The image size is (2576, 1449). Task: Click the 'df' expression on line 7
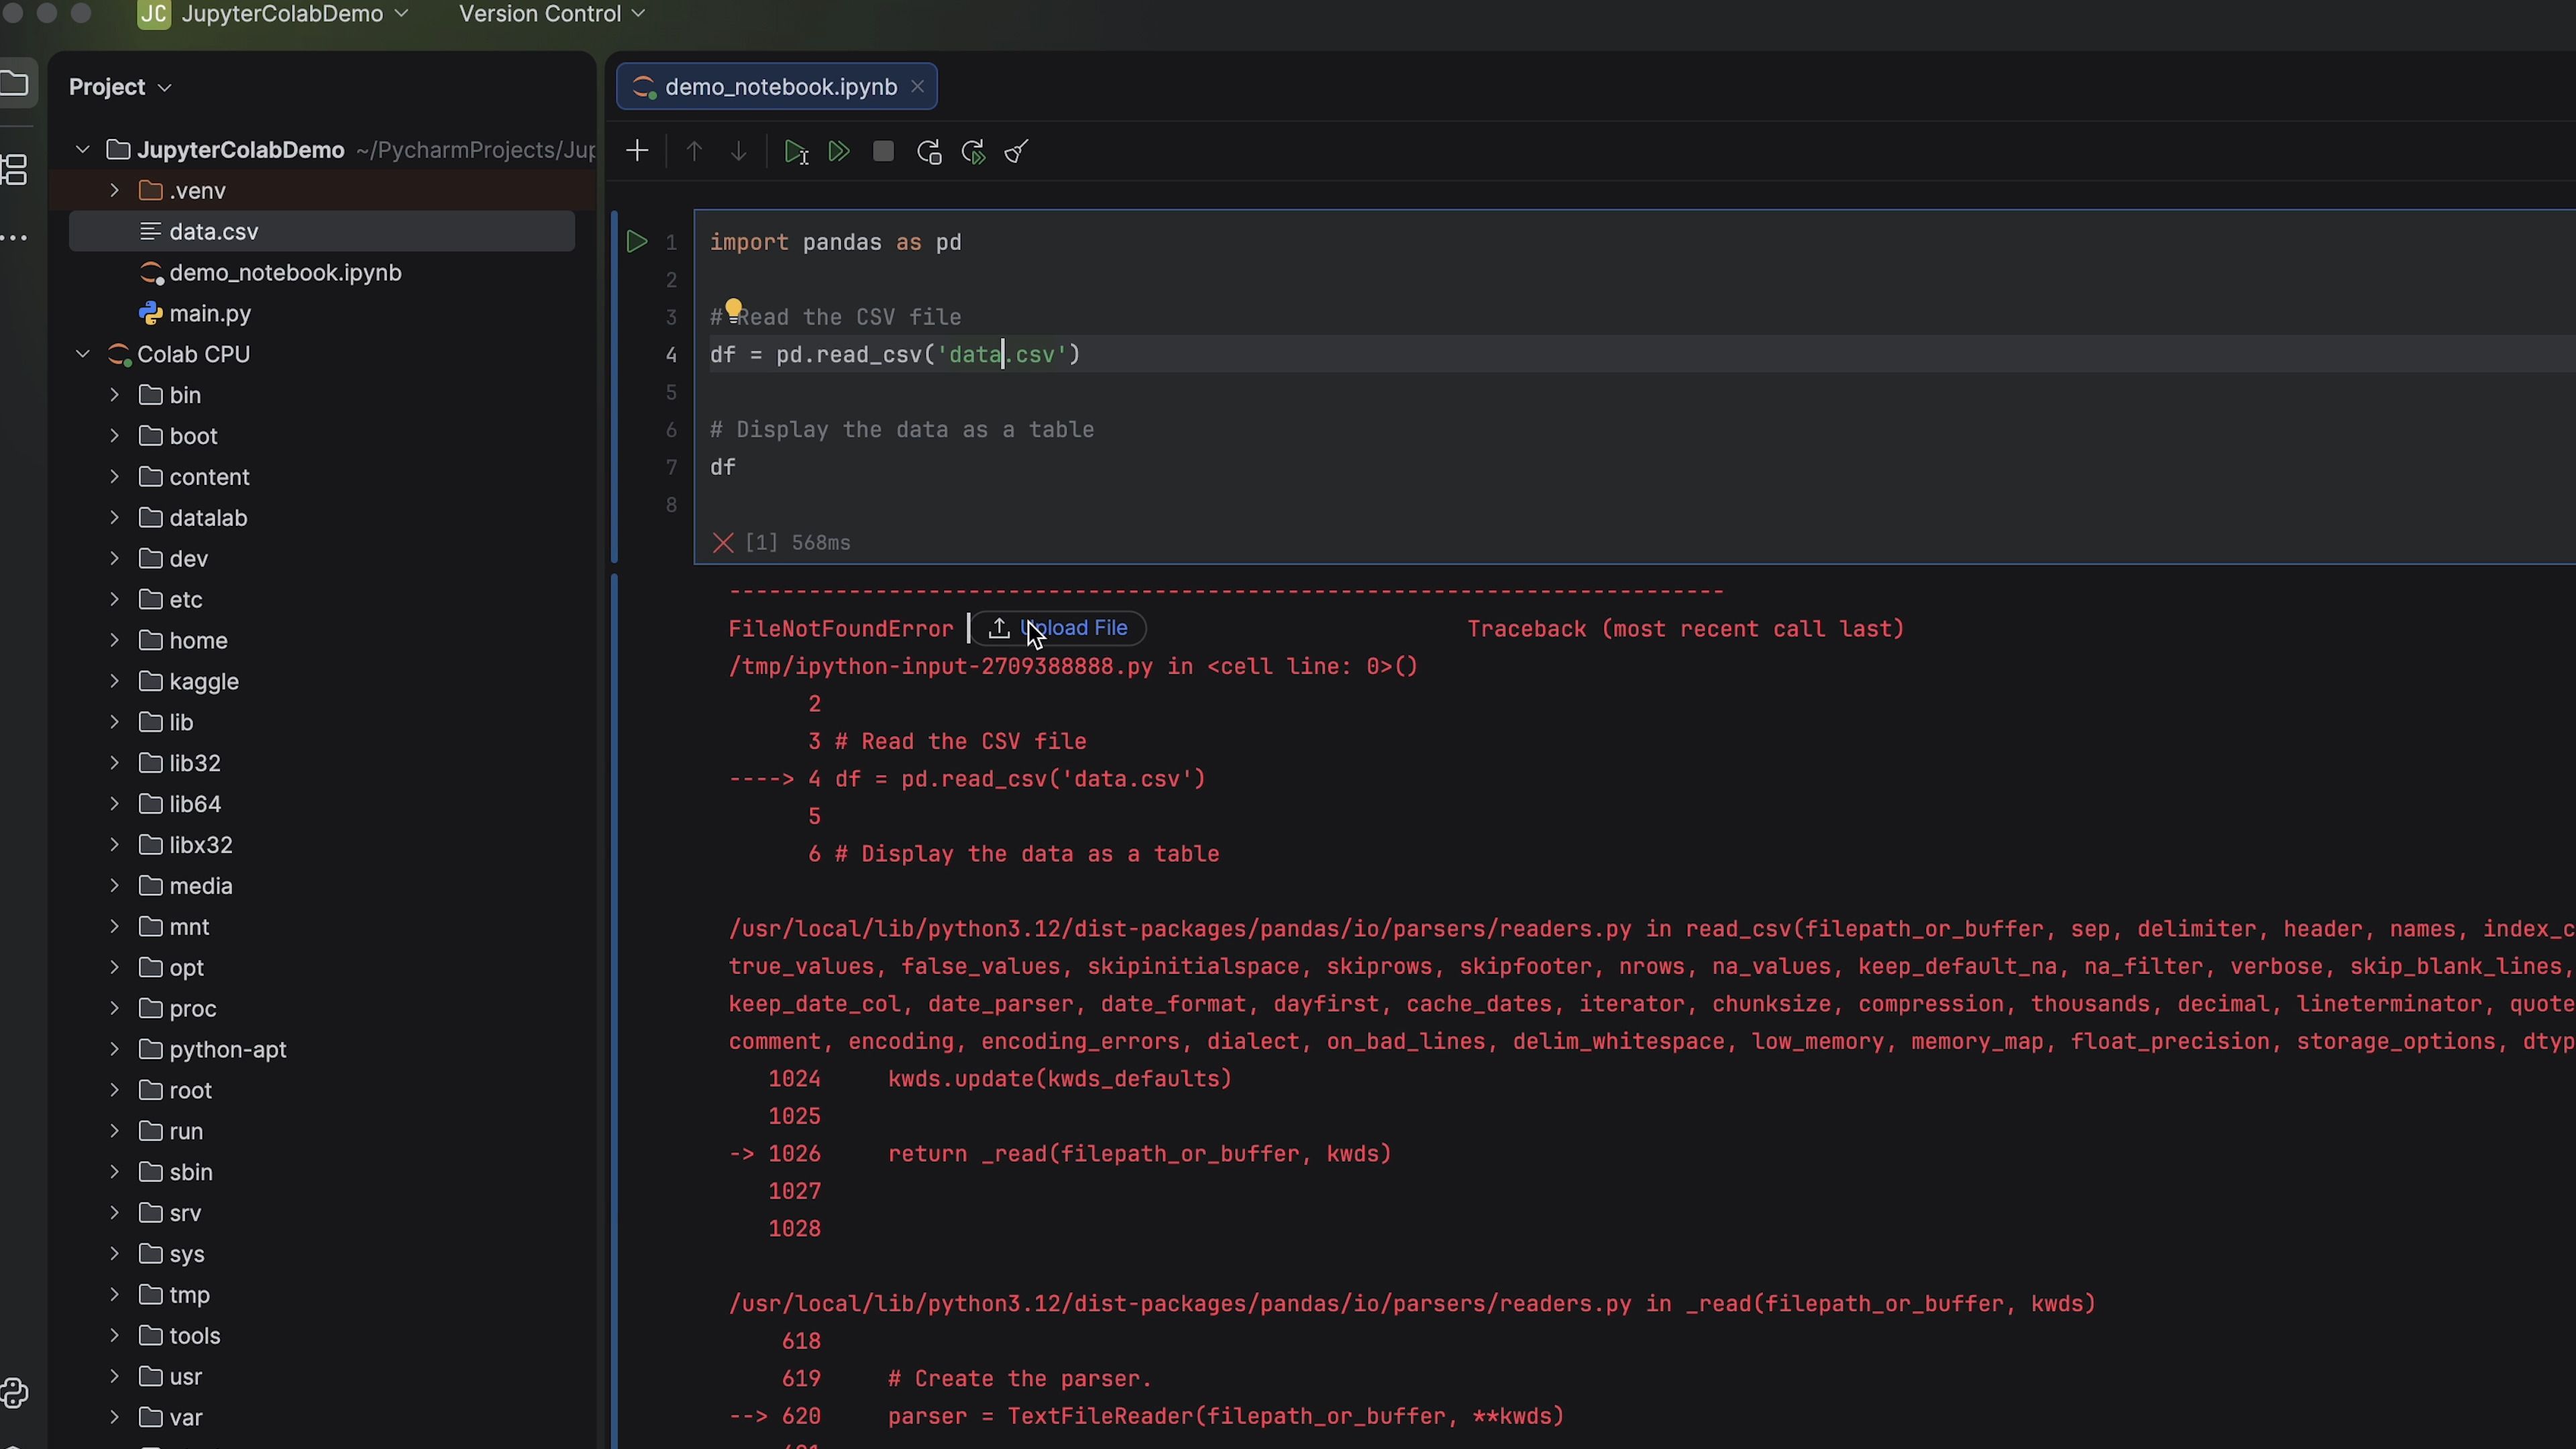pos(723,467)
